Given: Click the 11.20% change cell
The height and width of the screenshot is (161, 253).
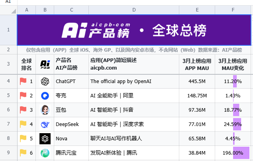Looking at the screenshot, I should (233, 81).
